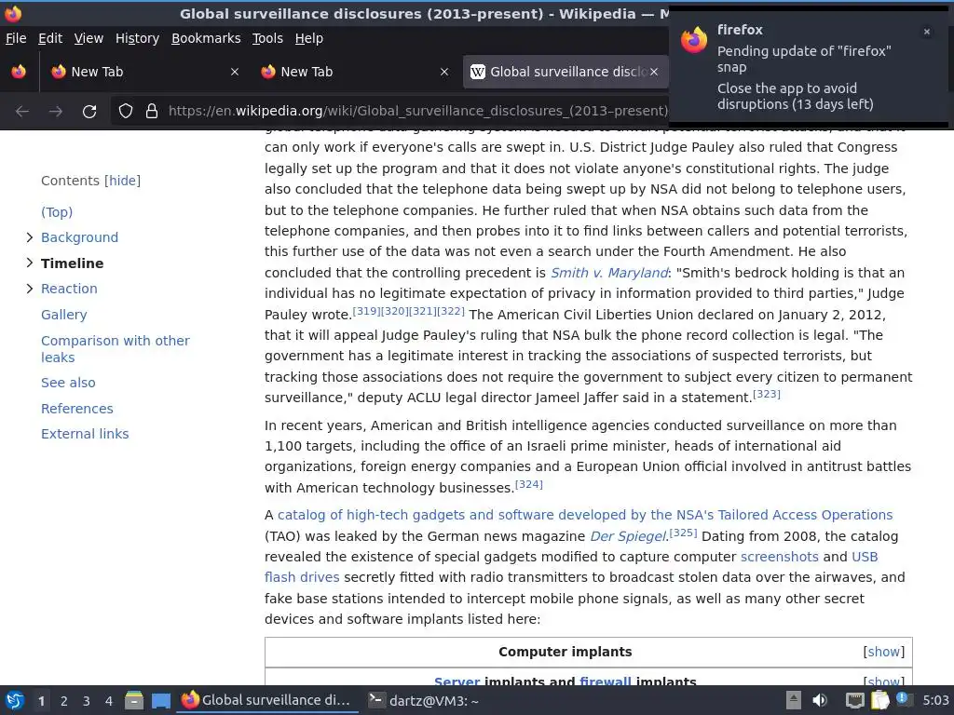Open the clipboard manager tray icon
The image size is (954, 715).
tap(879, 700)
